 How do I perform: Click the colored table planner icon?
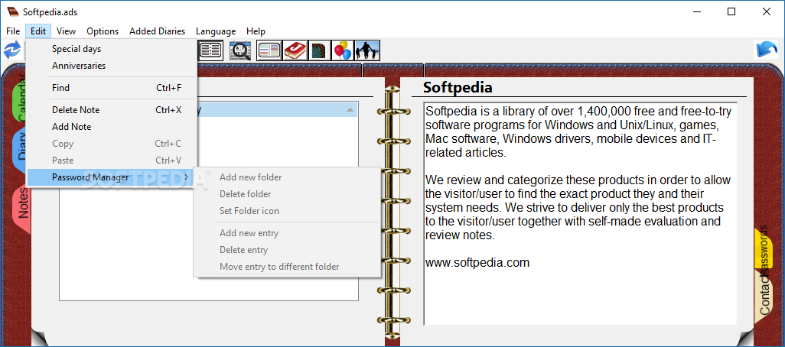pyautogui.click(x=269, y=50)
